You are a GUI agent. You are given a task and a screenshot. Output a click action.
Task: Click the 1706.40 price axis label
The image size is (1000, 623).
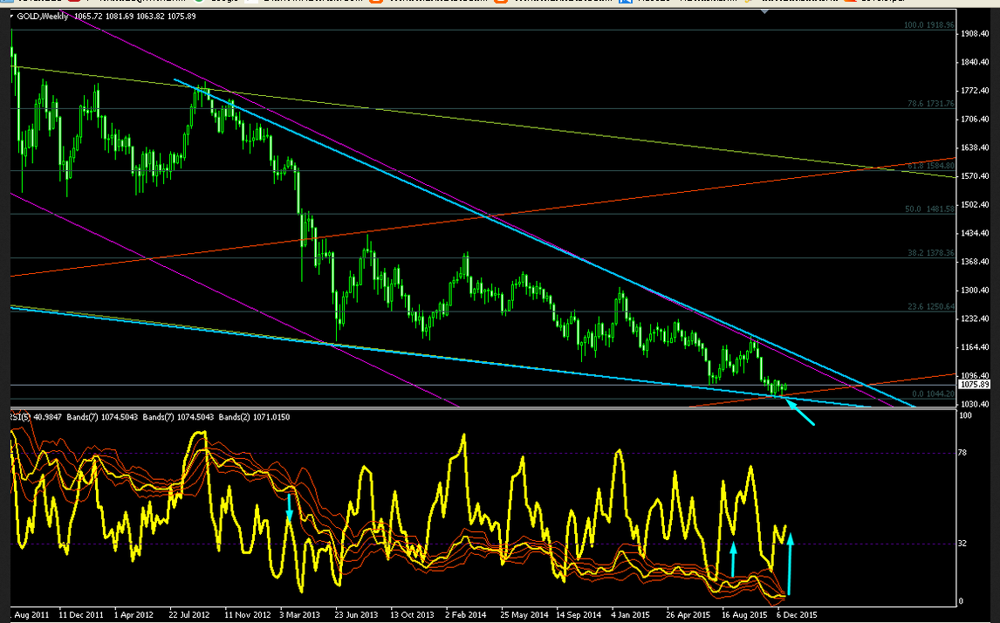pyautogui.click(x=975, y=120)
